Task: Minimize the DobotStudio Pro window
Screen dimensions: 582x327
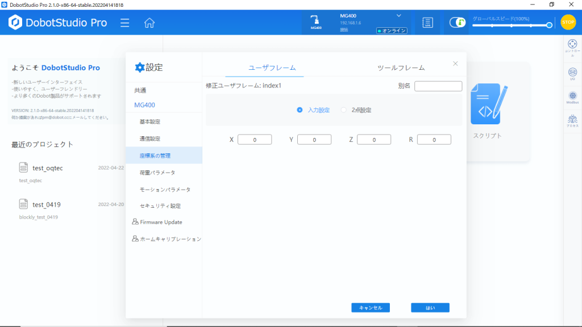Action: click(533, 5)
